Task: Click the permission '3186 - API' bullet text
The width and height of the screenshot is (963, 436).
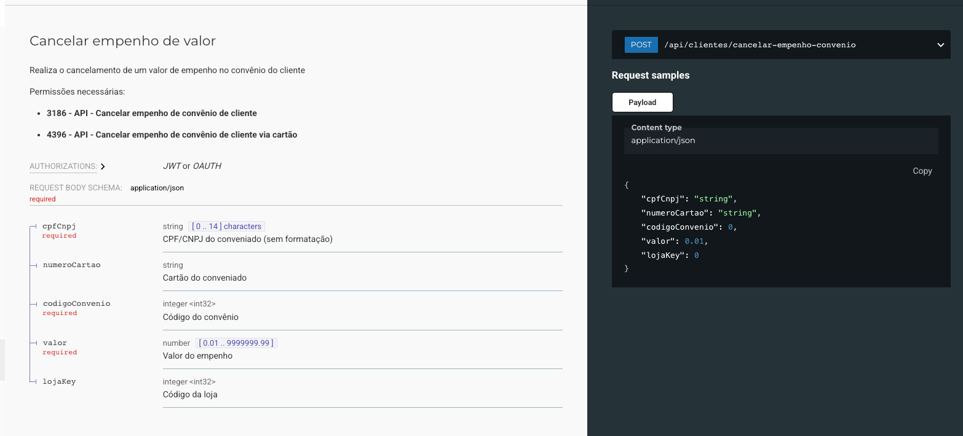Action: pyautogui.click(x=152, y=114)
